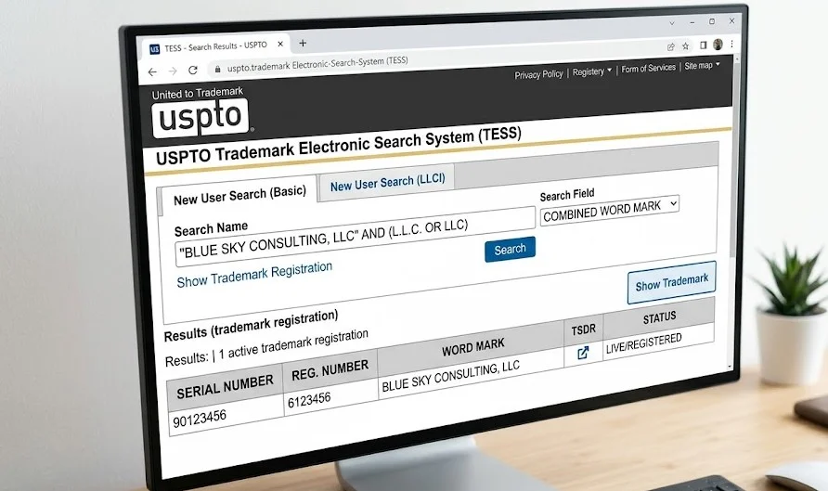Open the Form of Services link
The height and width of the screenshot is (491, 828).
coord(649,68)
